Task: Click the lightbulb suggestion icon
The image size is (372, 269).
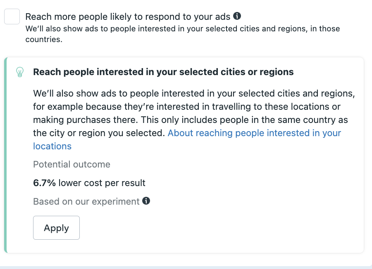Action: (19, 72)
